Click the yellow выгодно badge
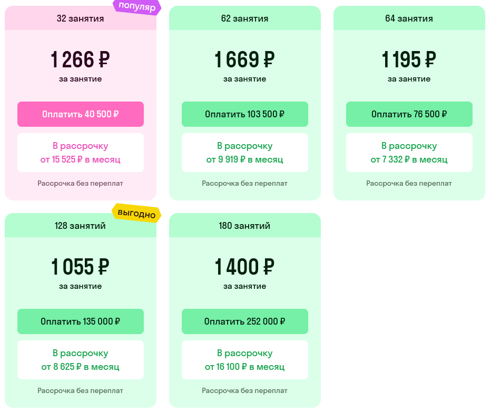 click(x=136, y=213)
